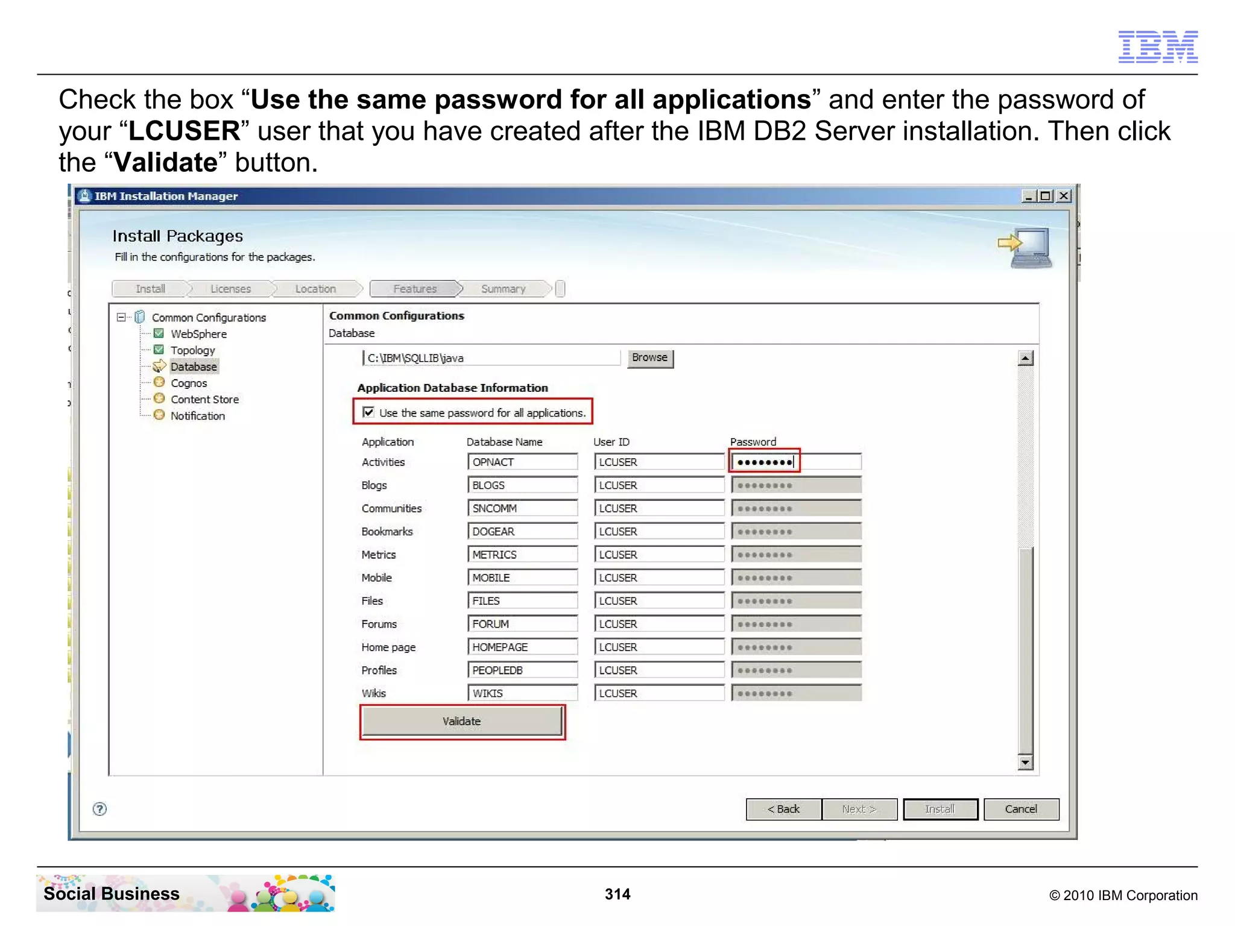Click the Cognos status icon
Screen dimensions: 1235x926
(159, 382)
